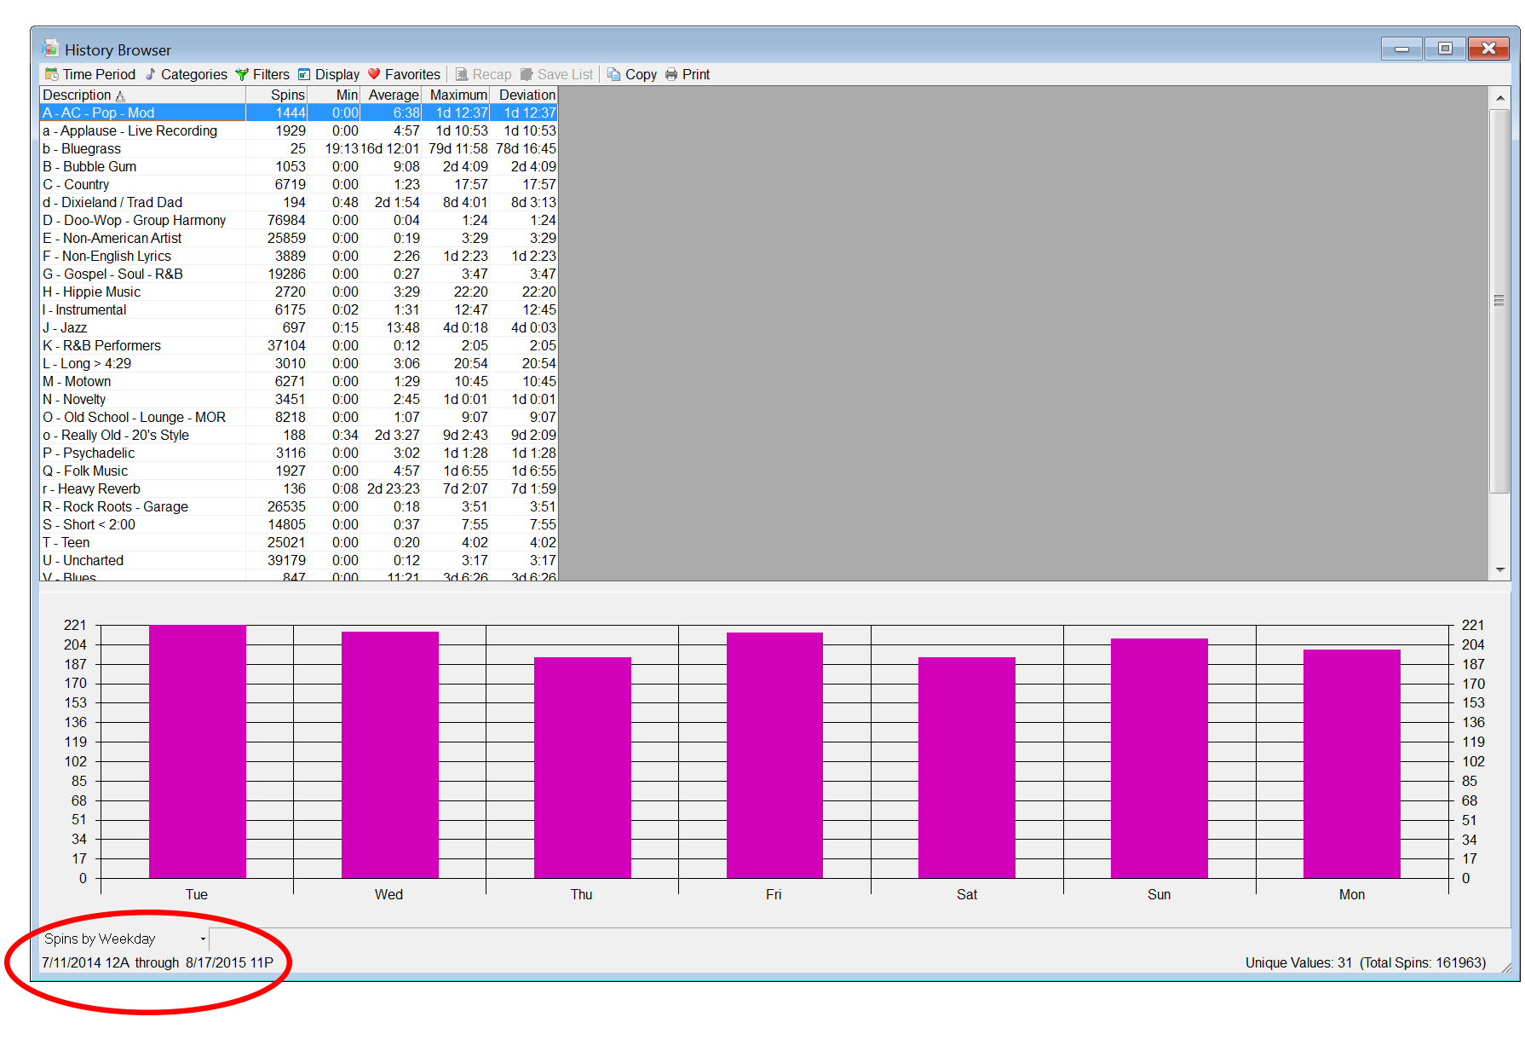This screenshot has height=1063, width=1525.
Task: Click the Average column header
Action: (x=393, y=95)
